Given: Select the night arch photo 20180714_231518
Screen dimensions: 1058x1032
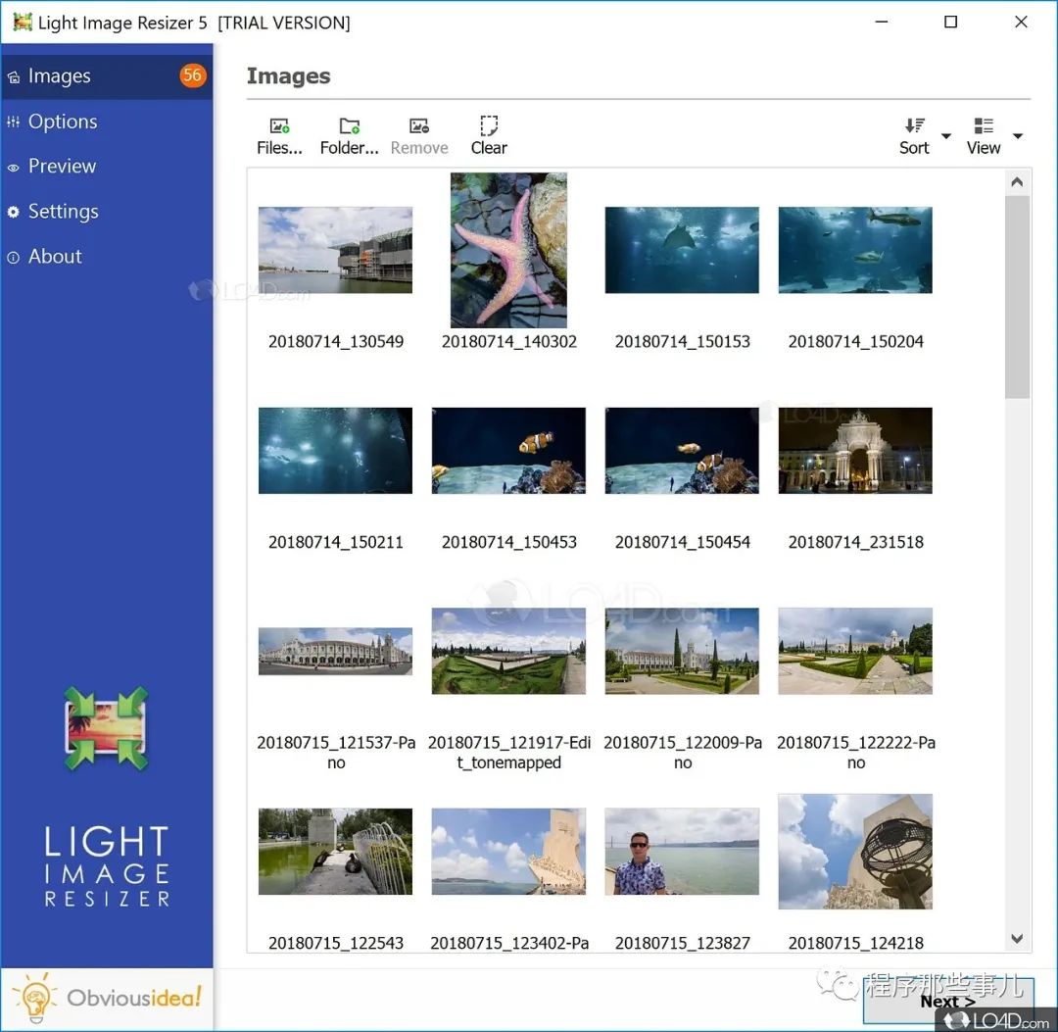Looking at the screenshot, I should [855, 451].
